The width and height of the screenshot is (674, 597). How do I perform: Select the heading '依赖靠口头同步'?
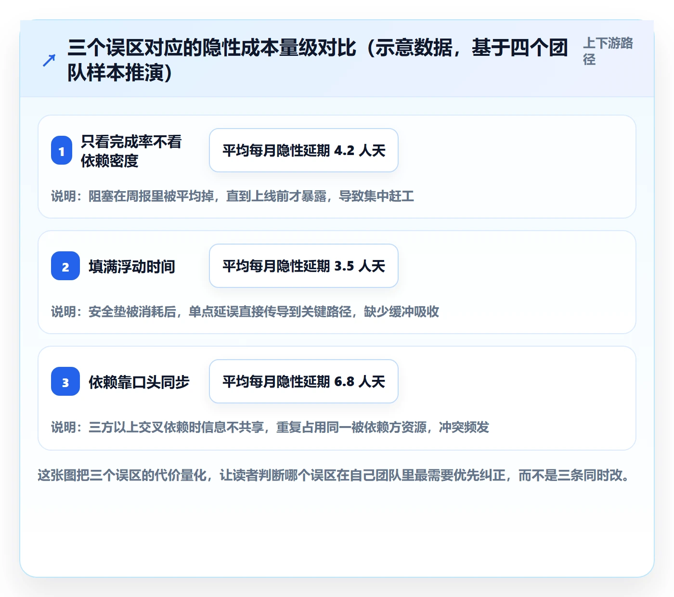click(x=139, y=382)
